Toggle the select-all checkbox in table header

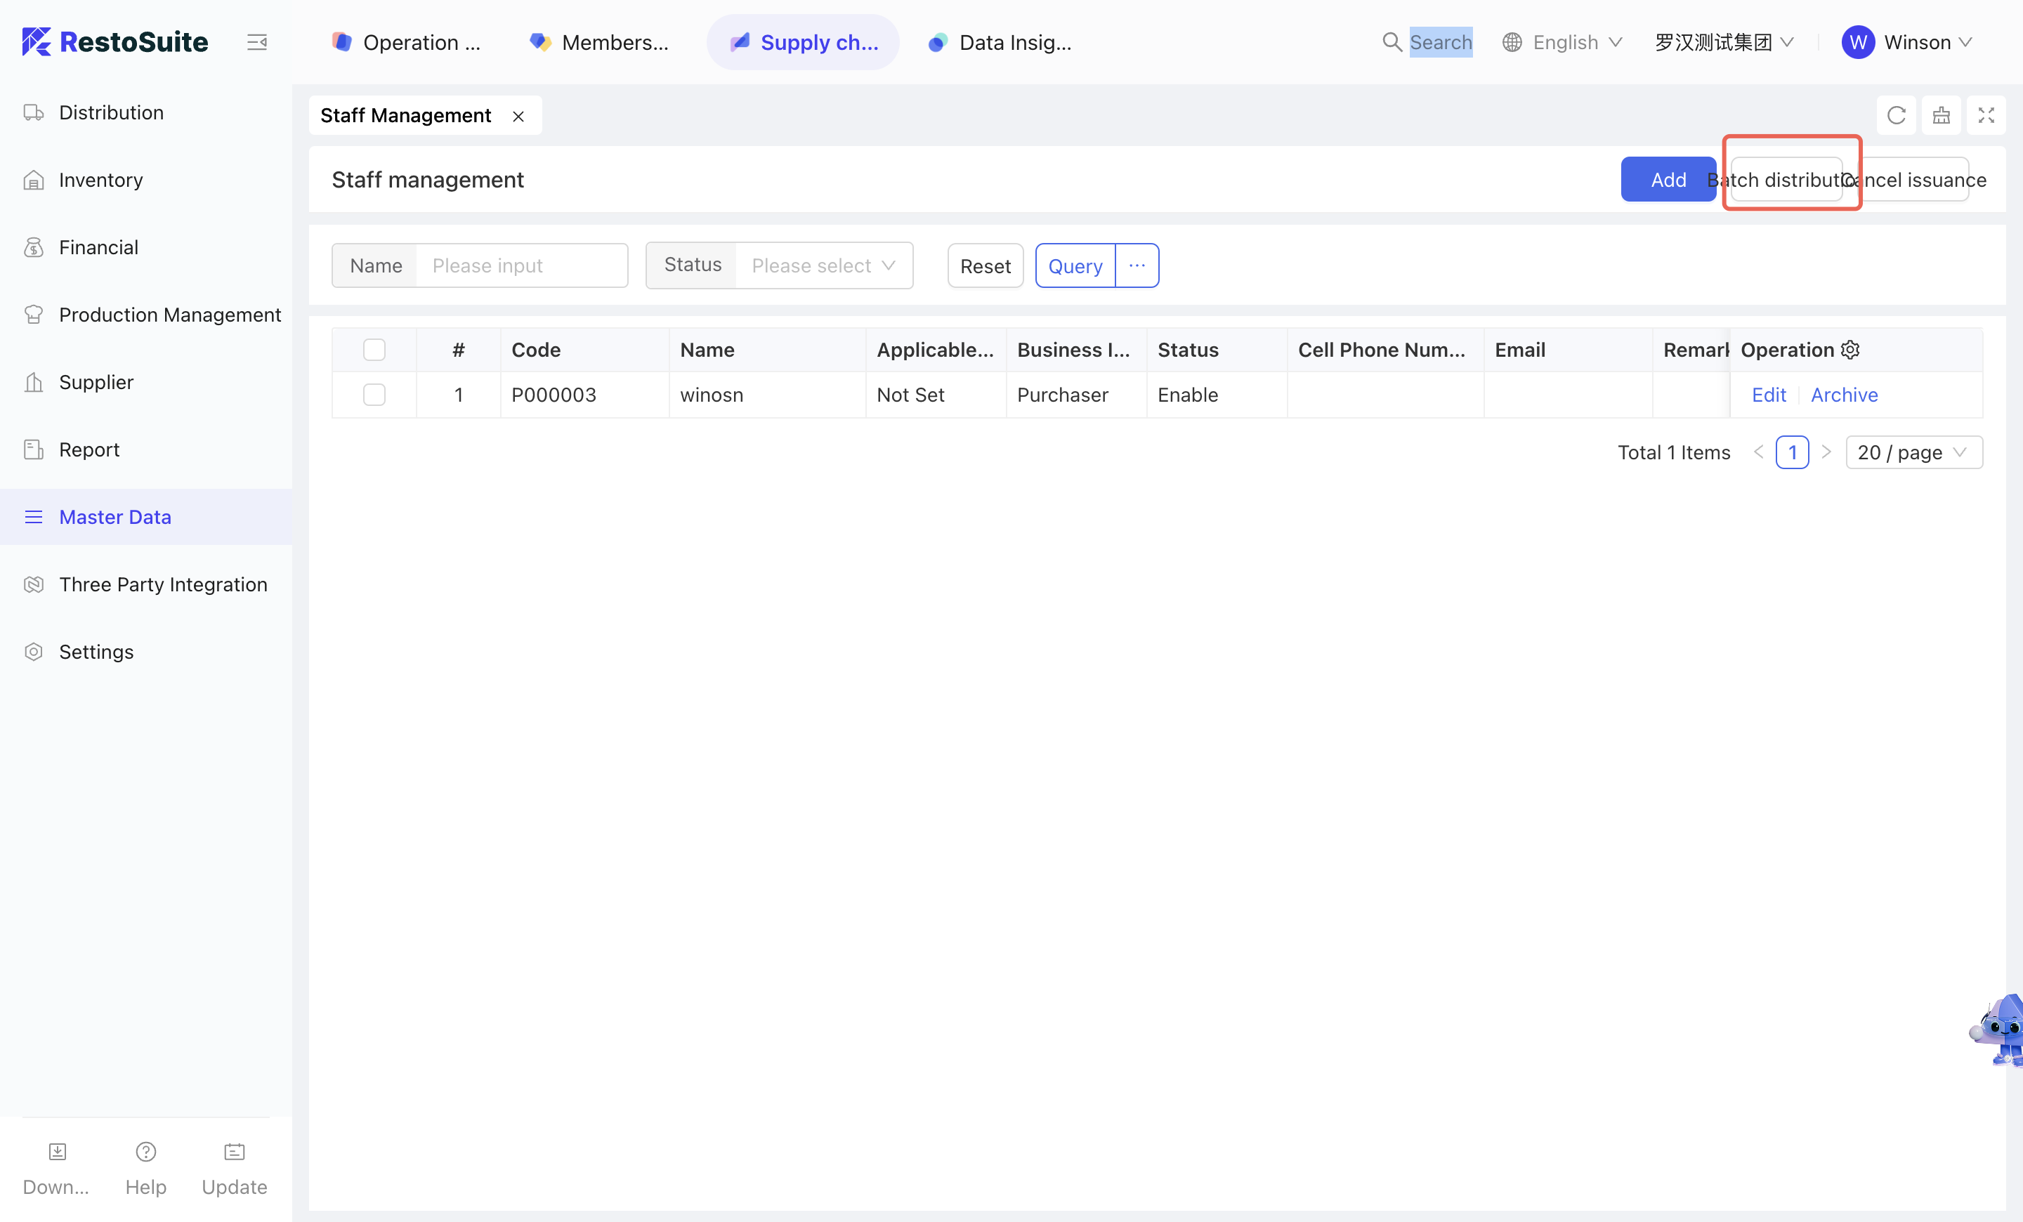pyautogui.click(x=374, y=350)
